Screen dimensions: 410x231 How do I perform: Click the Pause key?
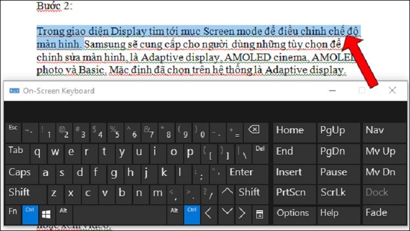tap(339, 174)
